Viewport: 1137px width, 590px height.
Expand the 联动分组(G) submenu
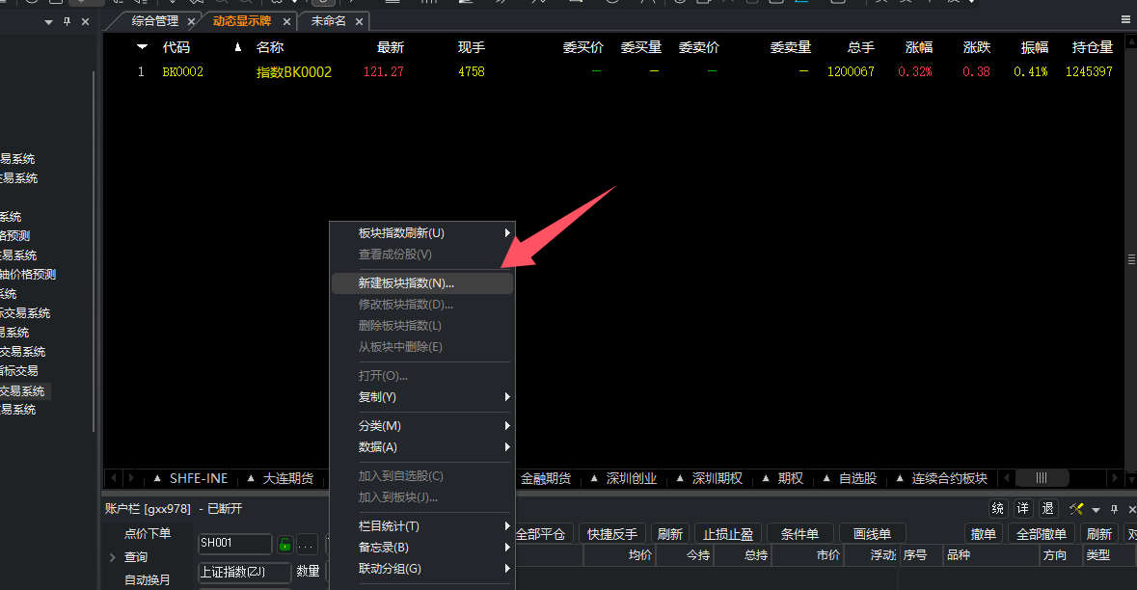point(507,569)
